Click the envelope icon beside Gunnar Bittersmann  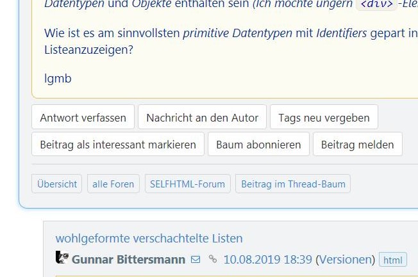196,260
